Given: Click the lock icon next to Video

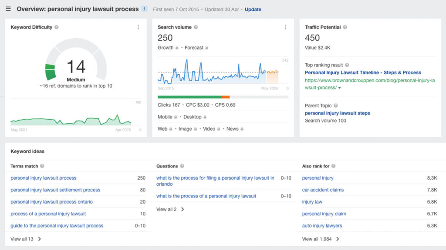Looking at the screenshot, I should coord(219,128).
